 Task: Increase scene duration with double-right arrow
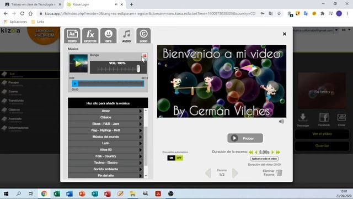point(278,153)
